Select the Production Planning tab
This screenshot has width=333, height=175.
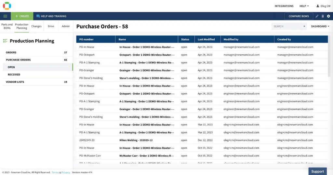[x=22, y=26]
